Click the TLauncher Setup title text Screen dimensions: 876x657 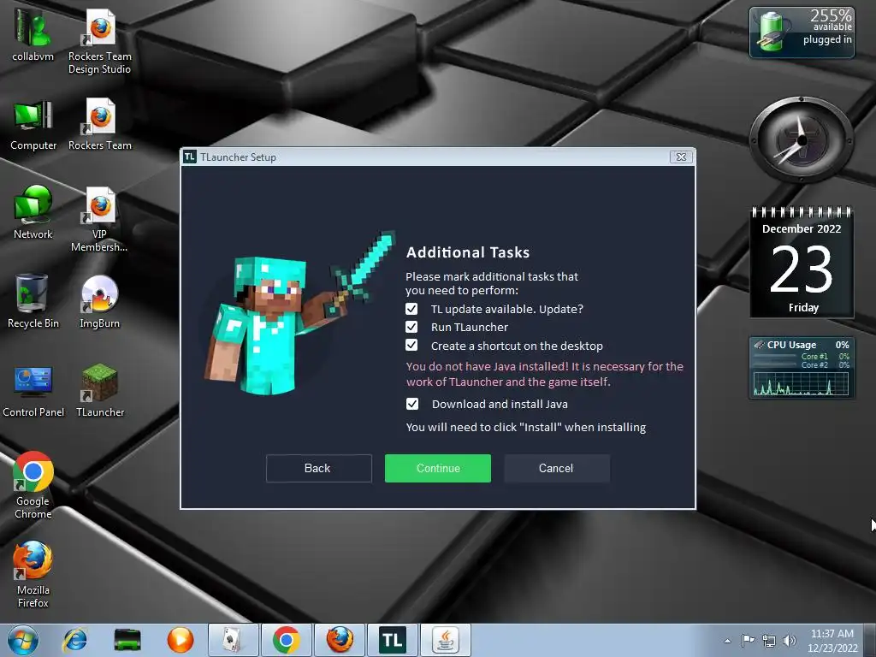pyautogui.click(x=239, y=157)
